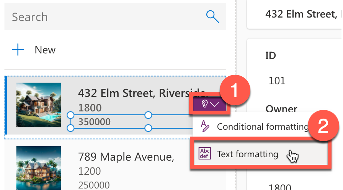Click the Abc def text formatting icon
Image resolution: width=343 pixels, height=190 pixels.
point(205,154)
